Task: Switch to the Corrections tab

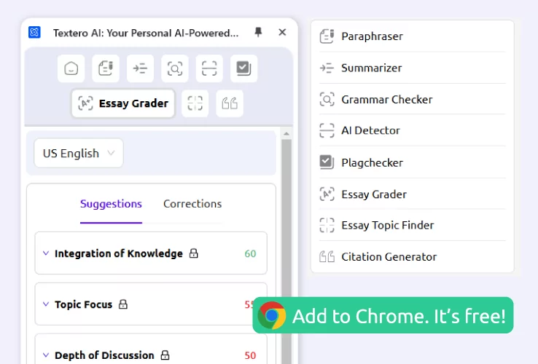Action: click(192, 204)
